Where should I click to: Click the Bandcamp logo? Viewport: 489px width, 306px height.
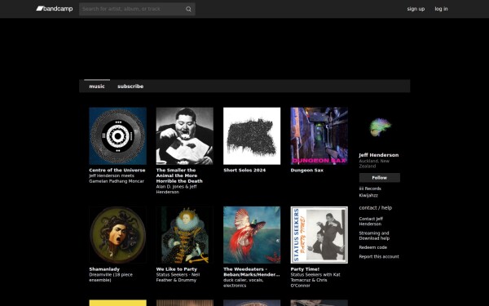tap(55, 9)
